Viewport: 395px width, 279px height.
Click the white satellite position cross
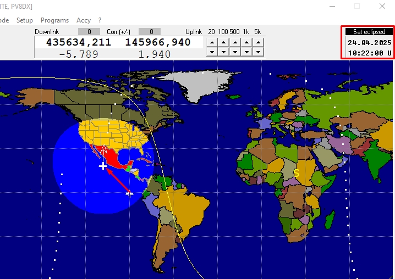click(103, 166)
